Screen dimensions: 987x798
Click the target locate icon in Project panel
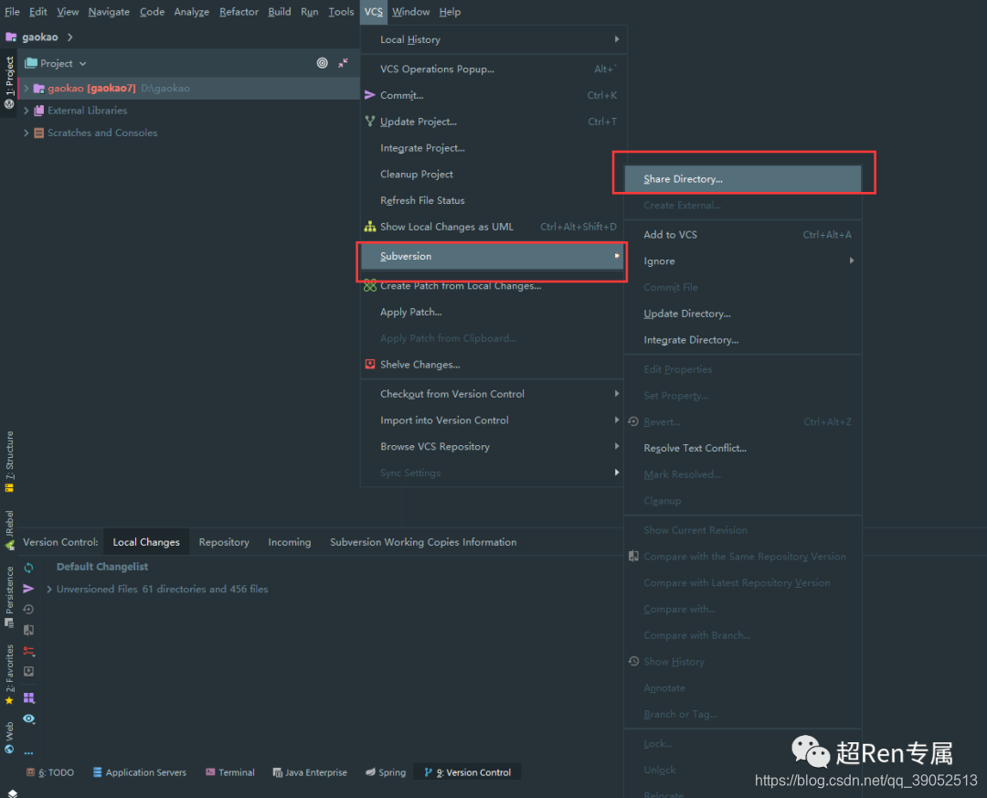(x=323, y=63)
